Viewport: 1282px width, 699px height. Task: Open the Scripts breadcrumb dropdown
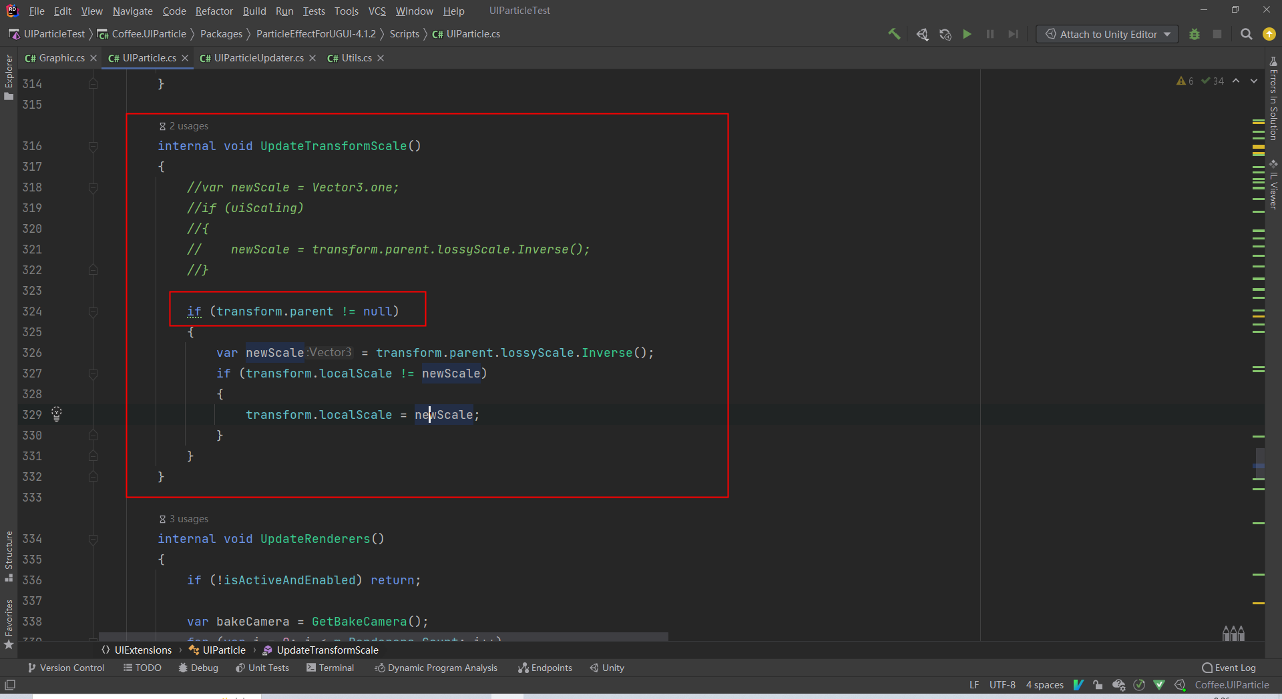point(405,34)
